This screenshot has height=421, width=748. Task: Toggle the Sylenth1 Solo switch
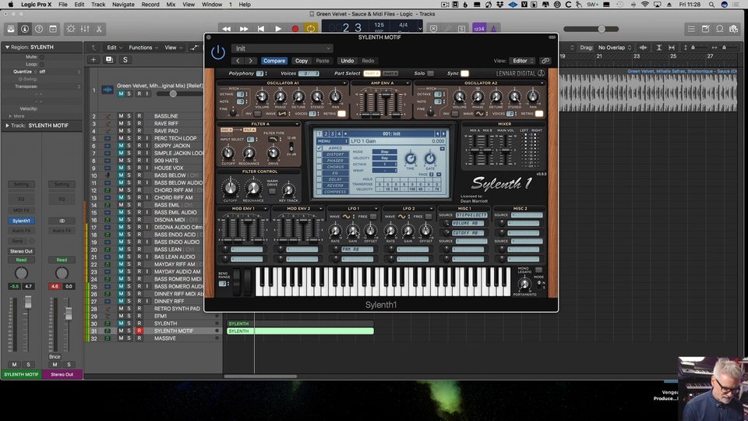point(430,73)
